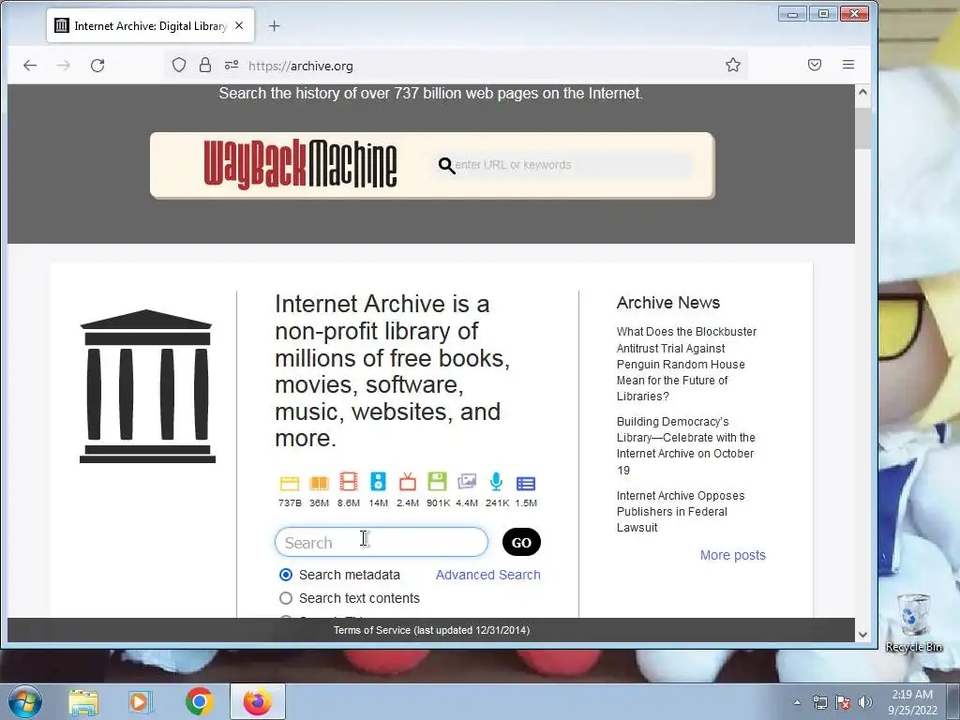The height and width of the screenshot is (720, 960).
Task: Open the concerts 241K microphone icon
Action: pos(497,482)
